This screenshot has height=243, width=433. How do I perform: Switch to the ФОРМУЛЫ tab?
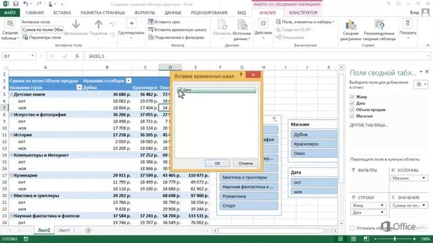point(144,13)
